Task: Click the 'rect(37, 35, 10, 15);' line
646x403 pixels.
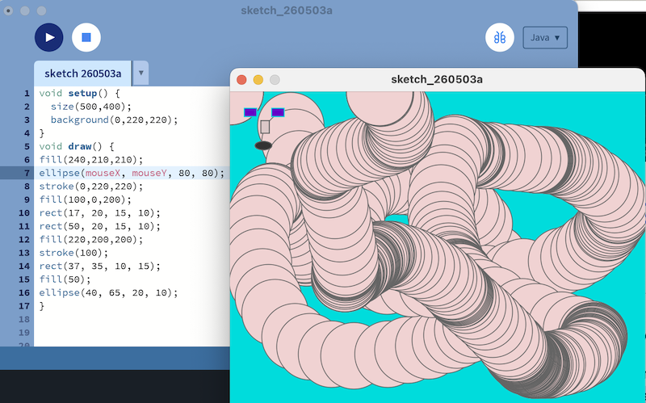Action: [x=99, y=267]
